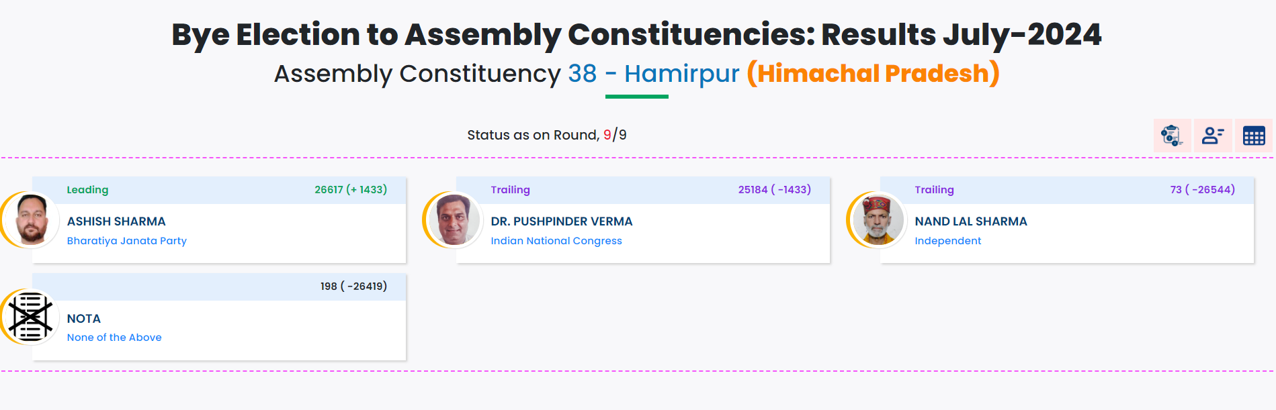
Task: Click the 26617 (+1433) vote count
Action: tap(351, 190)
